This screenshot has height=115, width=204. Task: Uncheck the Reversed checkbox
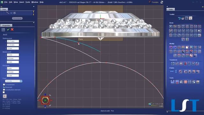[4, 87]
